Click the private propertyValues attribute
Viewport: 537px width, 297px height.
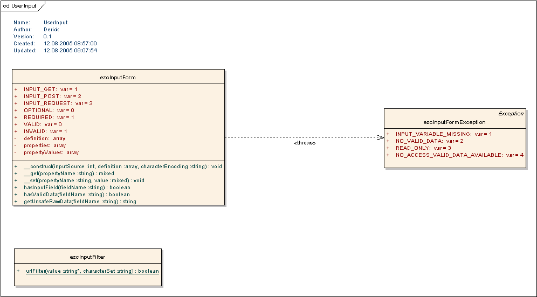51,153
